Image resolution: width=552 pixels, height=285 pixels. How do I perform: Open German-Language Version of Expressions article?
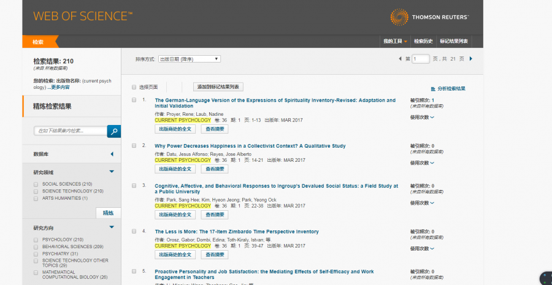(x=275, y=103)
